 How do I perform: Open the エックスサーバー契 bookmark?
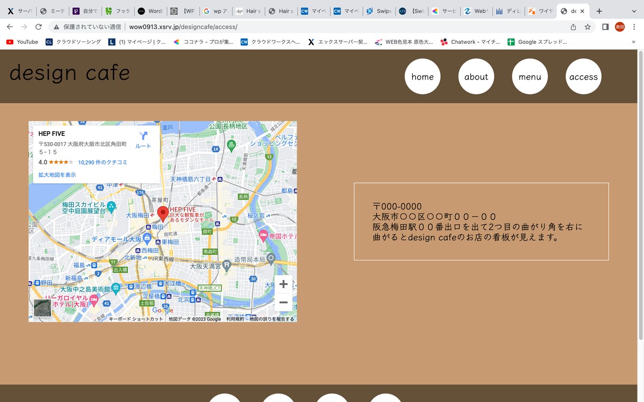337,42
